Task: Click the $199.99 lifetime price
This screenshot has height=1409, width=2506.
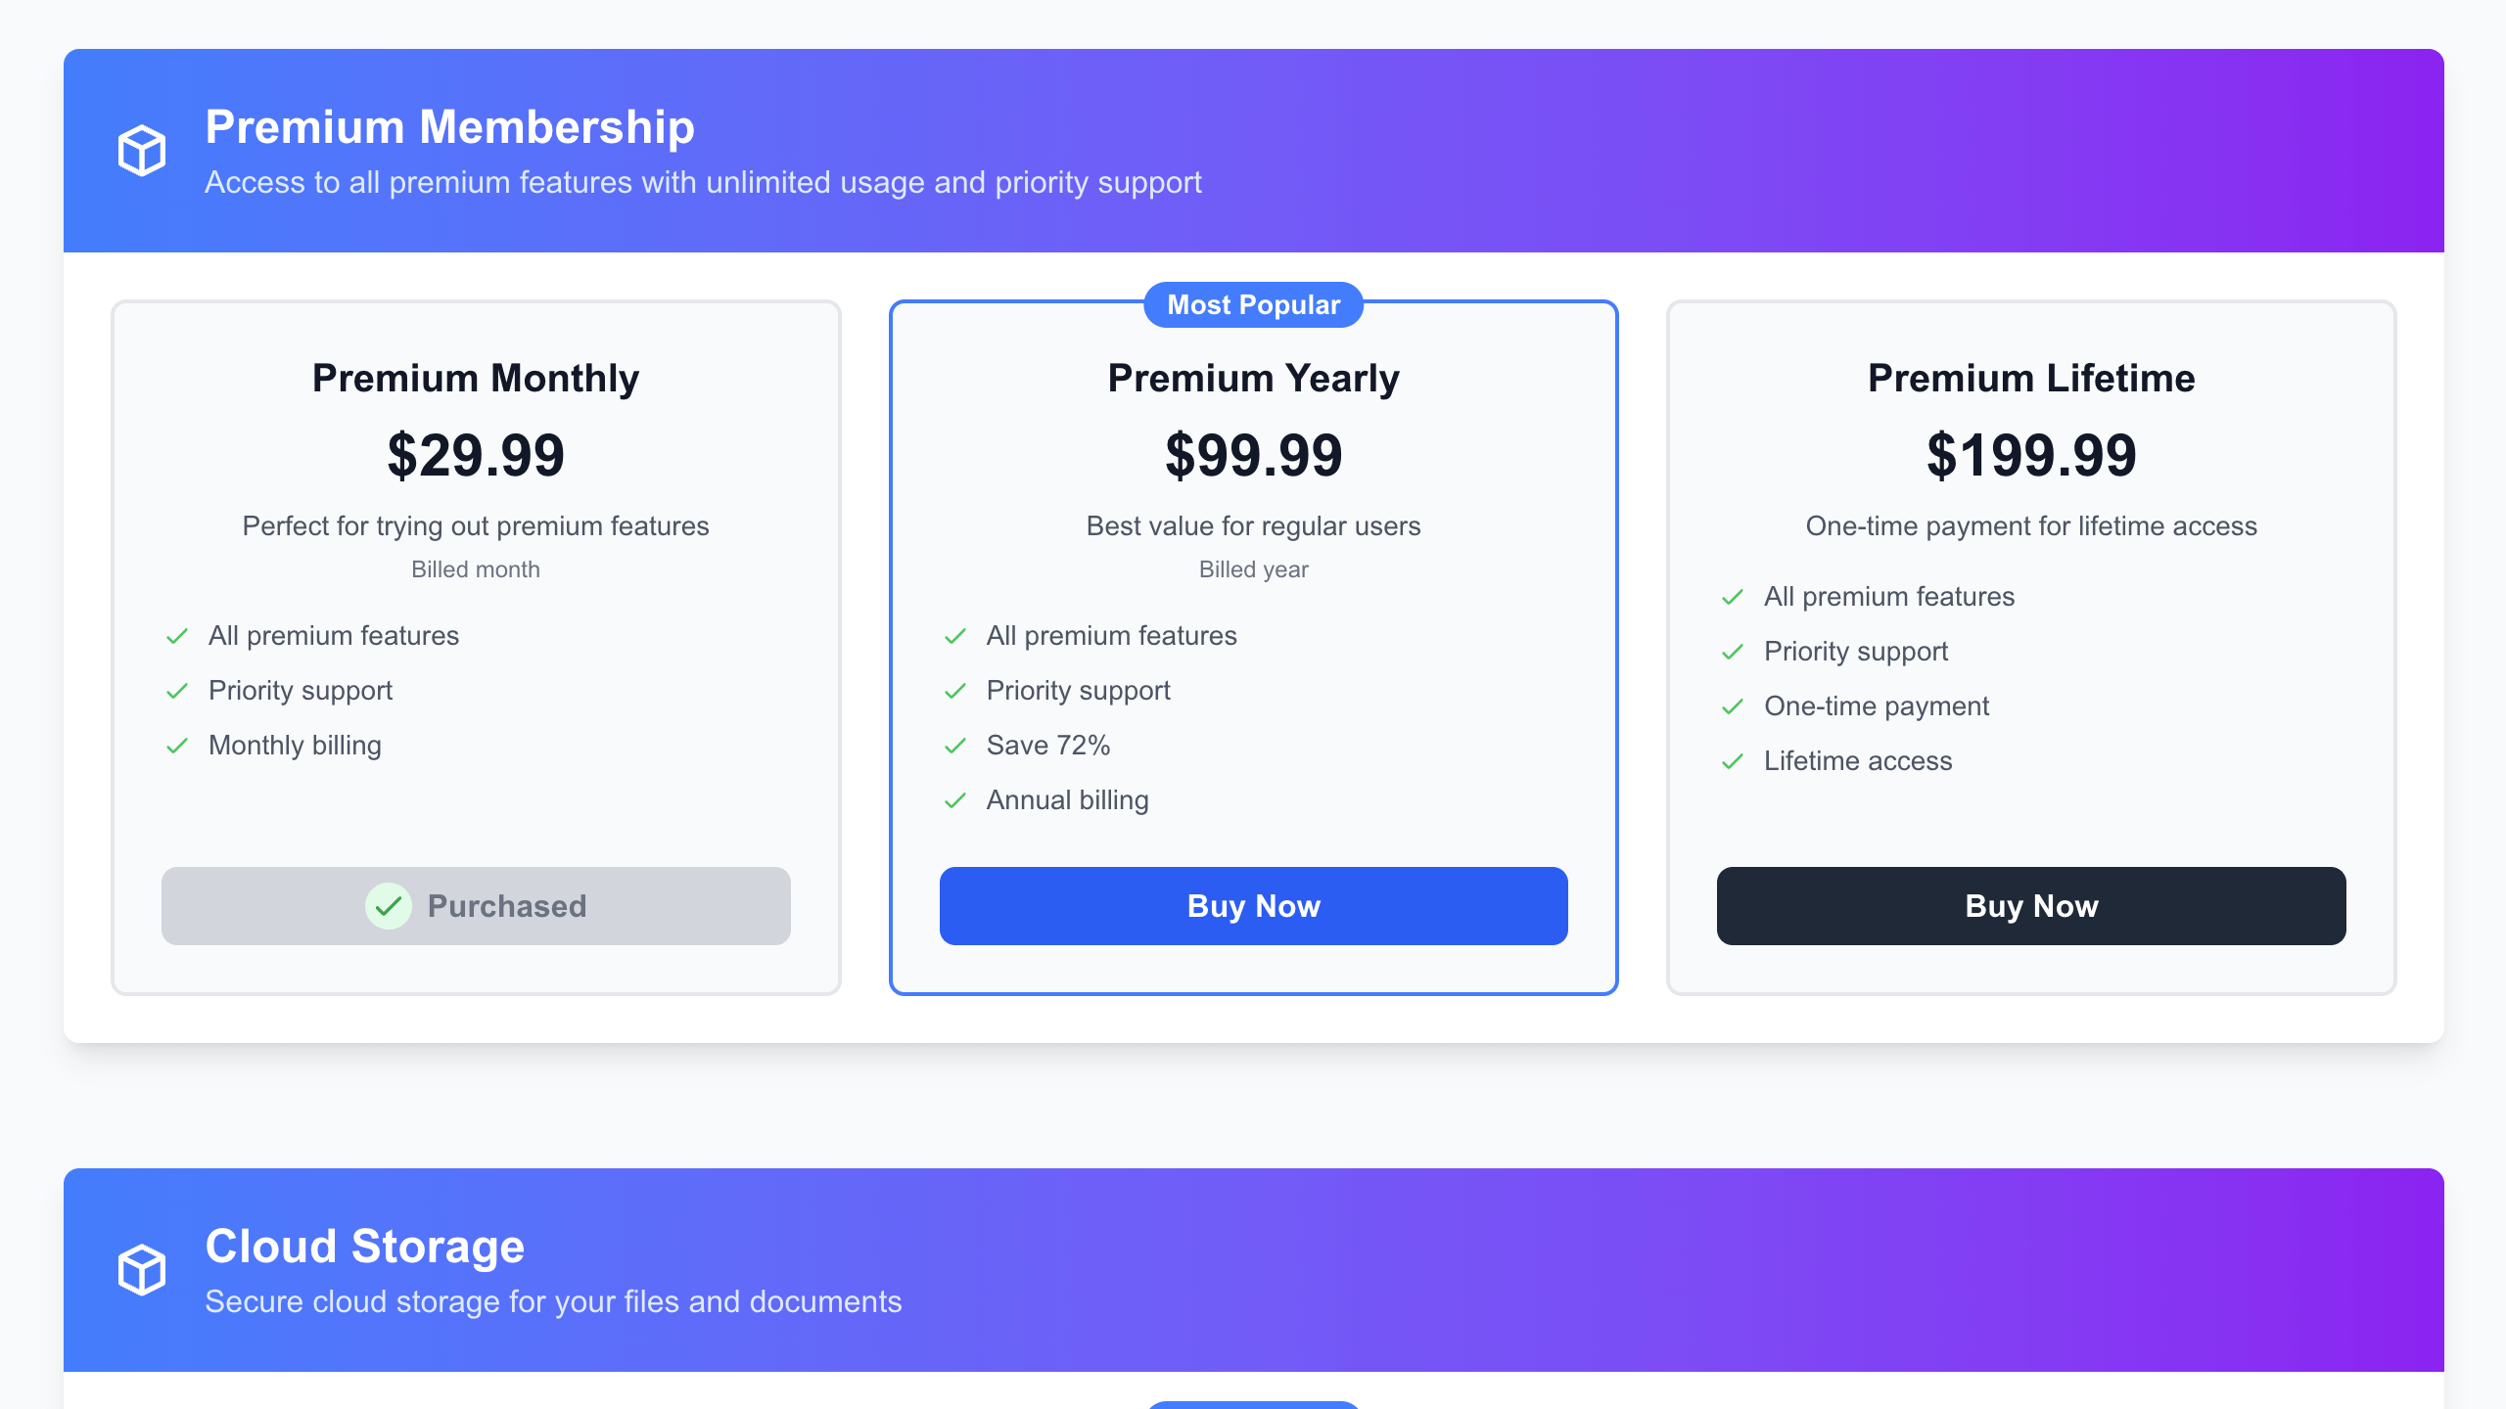Action: pyautogui.click(x=2031, y=456)
